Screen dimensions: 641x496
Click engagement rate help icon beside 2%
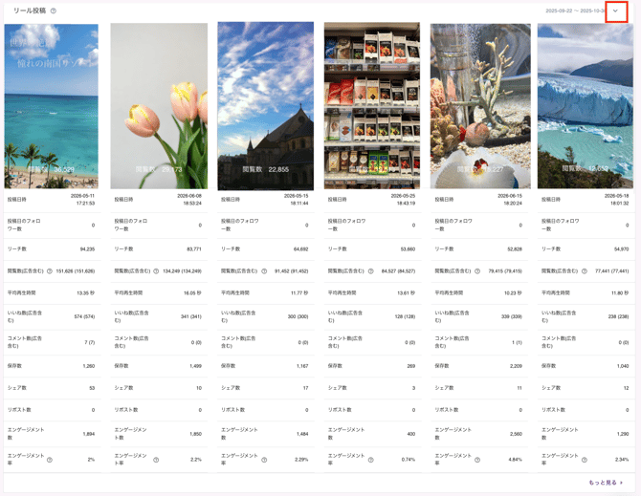click(x=50, y=460)
